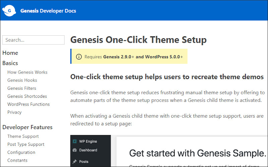Open Post Type Support page

26,144
